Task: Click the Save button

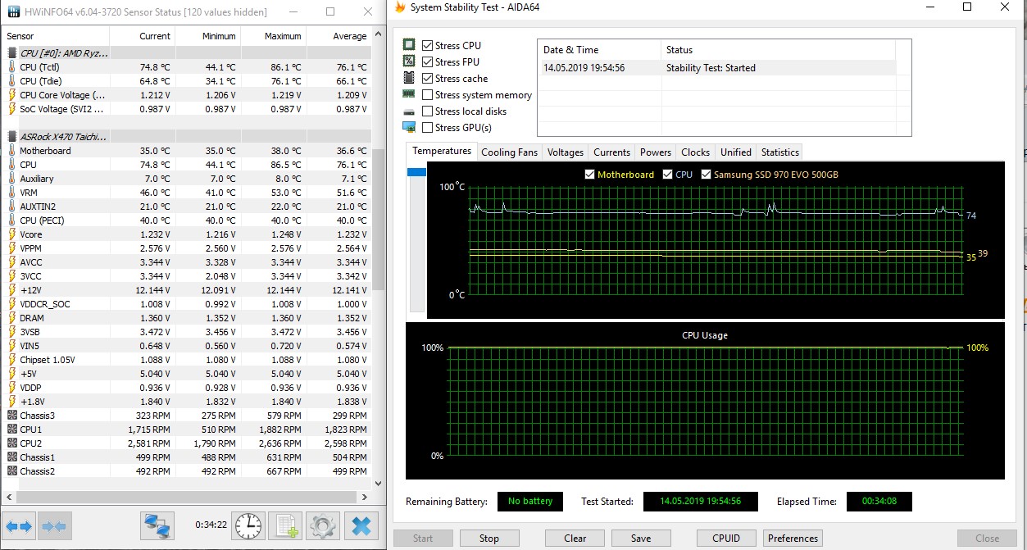Action: coord(641,539)
